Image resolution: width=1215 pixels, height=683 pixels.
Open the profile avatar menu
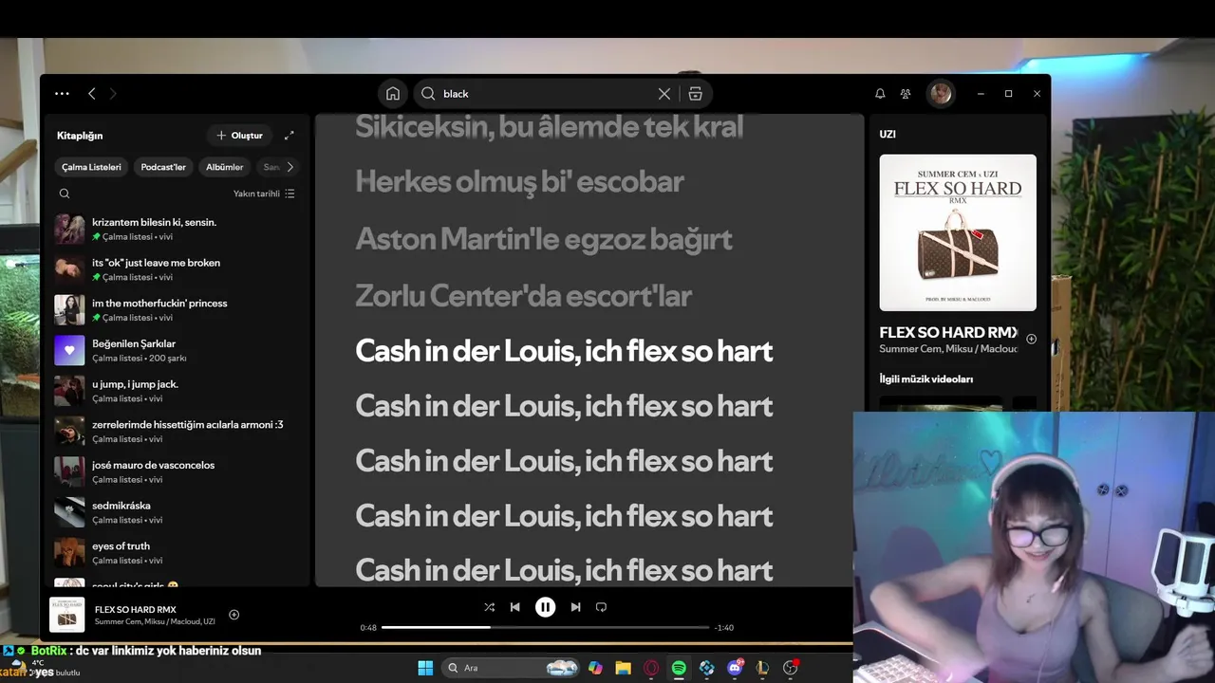click(941, 93)
